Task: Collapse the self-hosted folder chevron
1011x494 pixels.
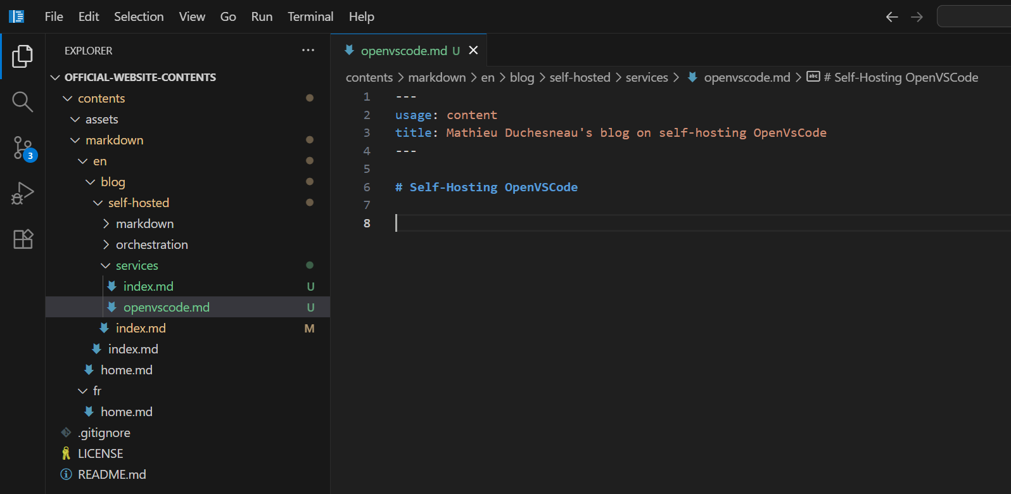Action: (x=98, y=203)
